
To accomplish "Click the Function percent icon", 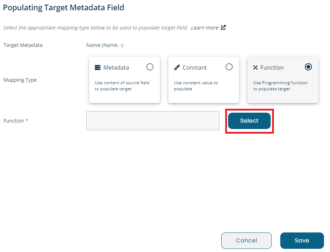I will coord(255,68).
